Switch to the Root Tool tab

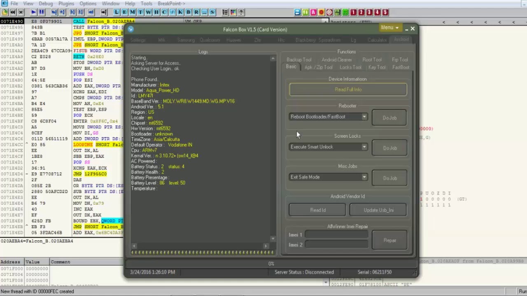[x=372, y=60]
